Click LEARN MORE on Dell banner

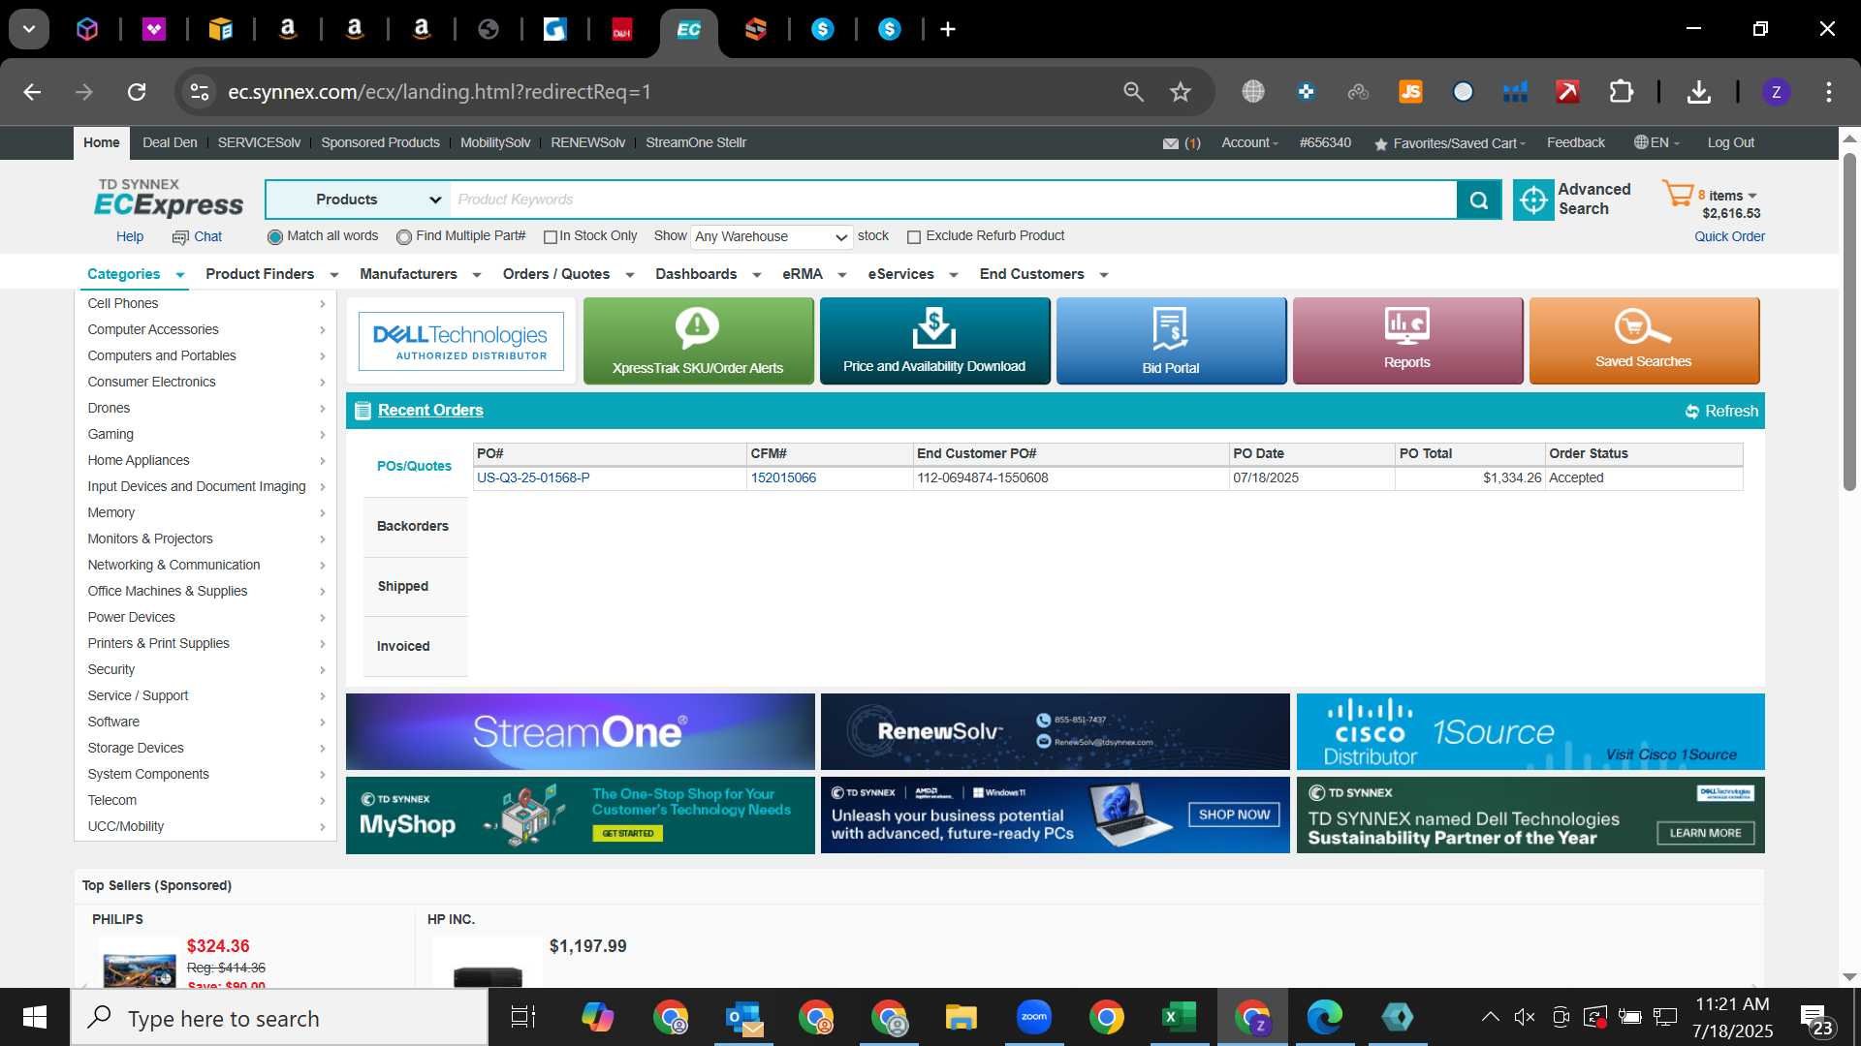click(x=1705, y=834)
